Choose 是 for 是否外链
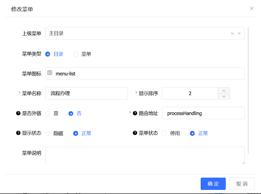 [48, 114]
